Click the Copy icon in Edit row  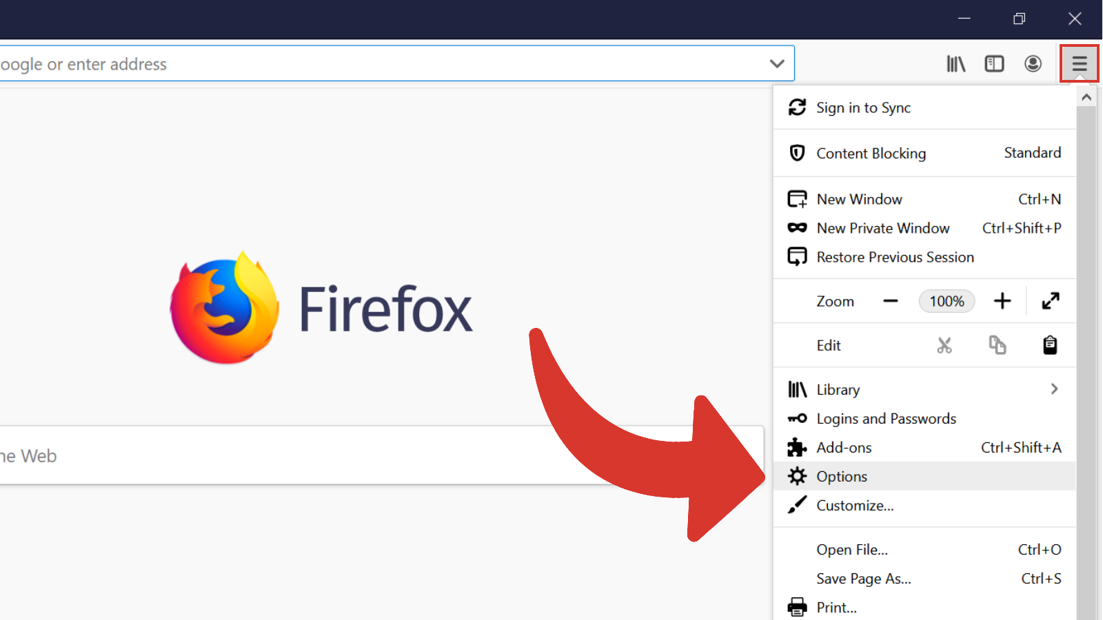998,344
